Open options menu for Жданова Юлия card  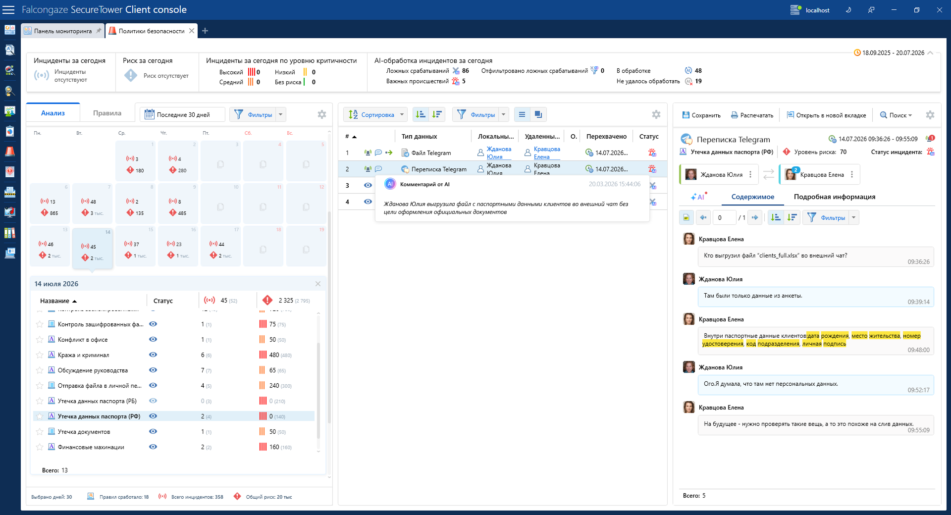click(x=750, y=174)
